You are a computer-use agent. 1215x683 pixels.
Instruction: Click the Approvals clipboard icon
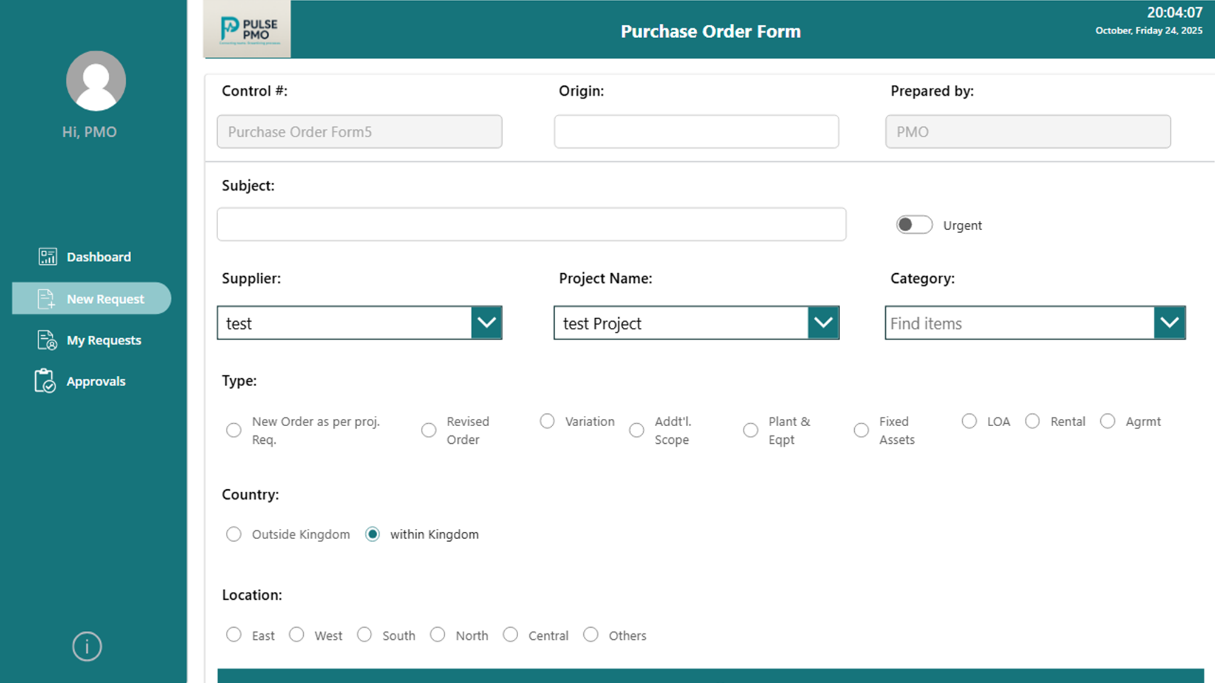(45, 381)
